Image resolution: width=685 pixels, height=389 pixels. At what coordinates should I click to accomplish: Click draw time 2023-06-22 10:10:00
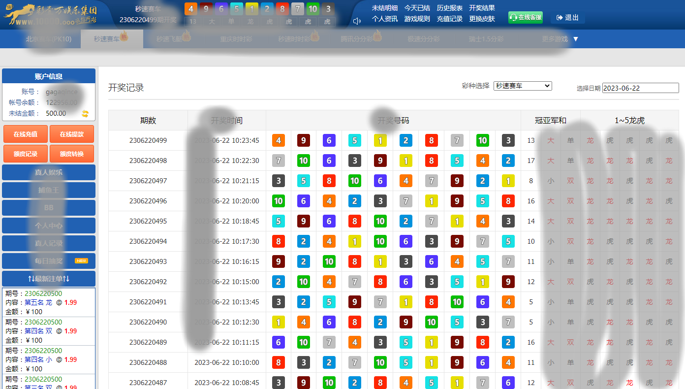click(x=227, y=362)
